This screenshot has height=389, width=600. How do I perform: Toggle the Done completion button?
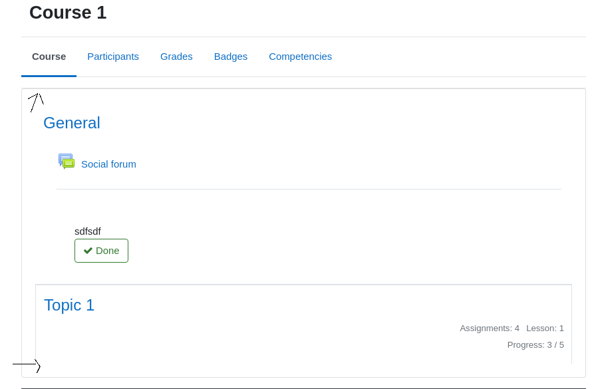(x=101, y=251)
